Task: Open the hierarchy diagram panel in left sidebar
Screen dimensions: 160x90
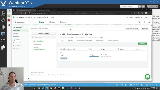Action: (x=3, y=13)
